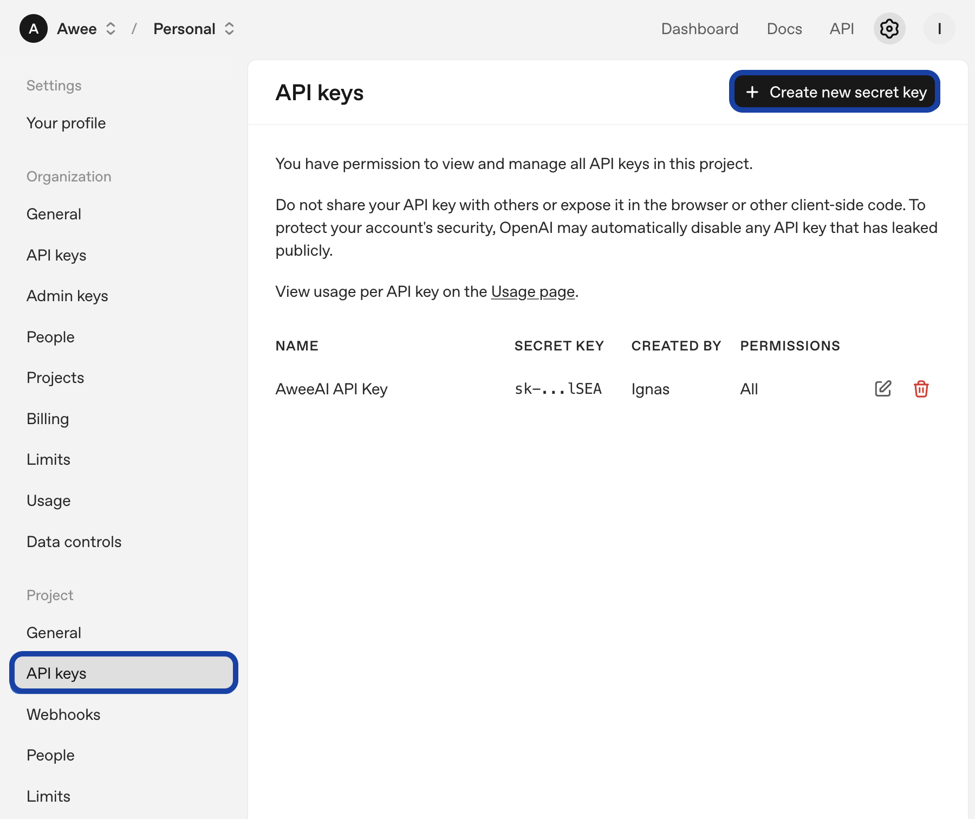Click the AweeAI API Key row name
The image size is (975, 819).
pos(331,389)
